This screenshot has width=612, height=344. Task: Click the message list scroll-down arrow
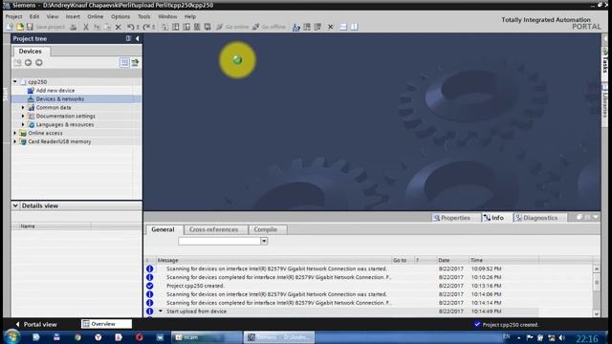[597, 313]
